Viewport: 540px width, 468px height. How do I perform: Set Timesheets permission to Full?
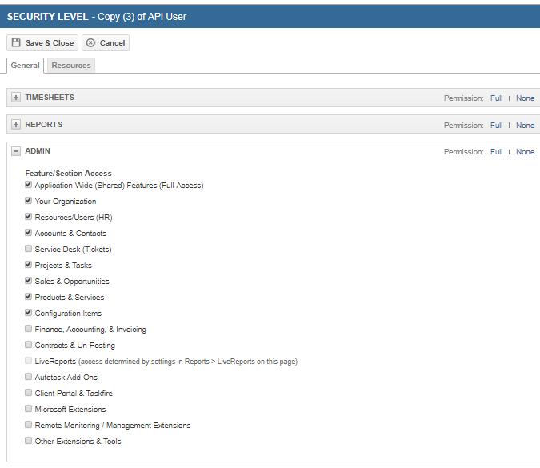pos(496,98)
